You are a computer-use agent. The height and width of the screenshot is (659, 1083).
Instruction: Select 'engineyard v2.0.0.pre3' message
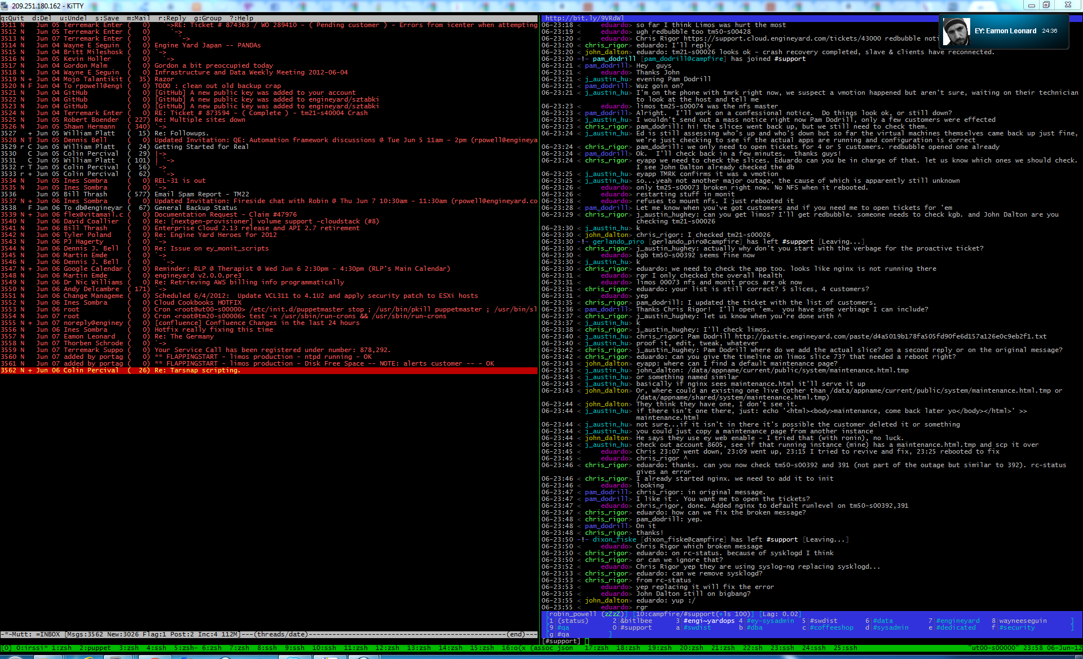click(268, 275)
